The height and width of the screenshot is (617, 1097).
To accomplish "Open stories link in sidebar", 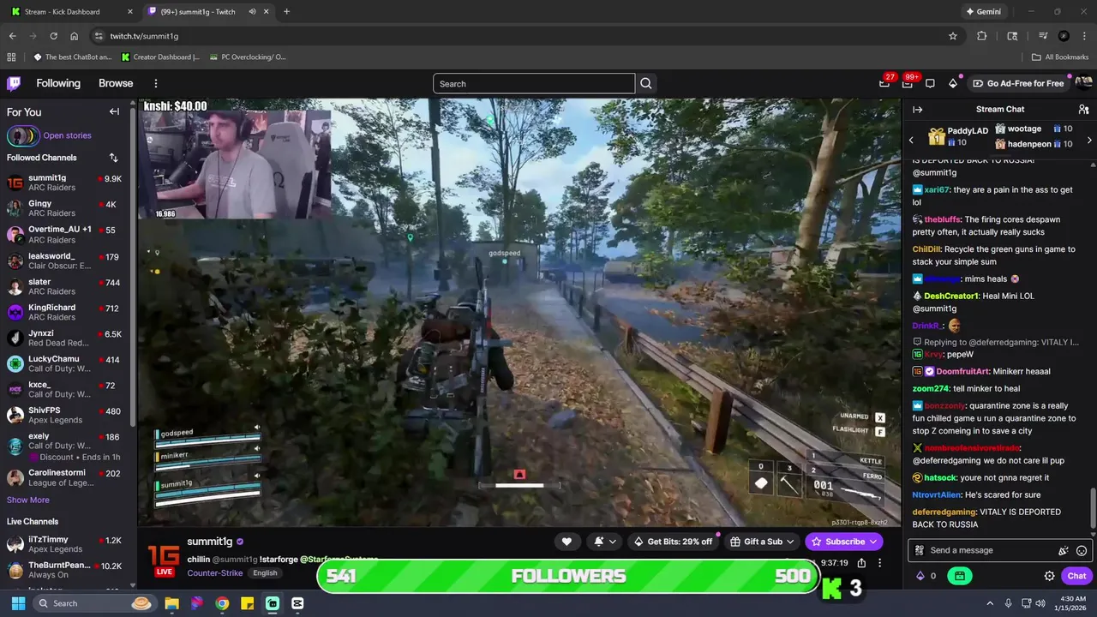I will 67,135.
